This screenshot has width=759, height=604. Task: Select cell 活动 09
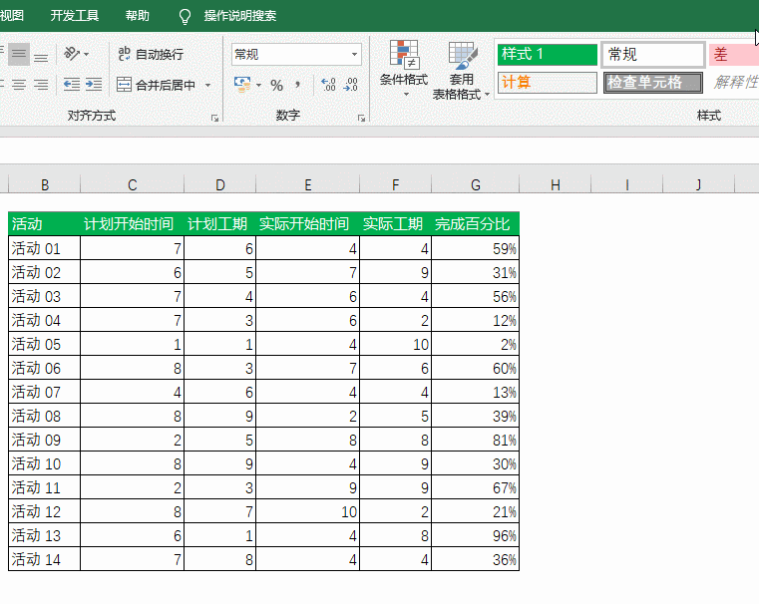coord(45,440)
